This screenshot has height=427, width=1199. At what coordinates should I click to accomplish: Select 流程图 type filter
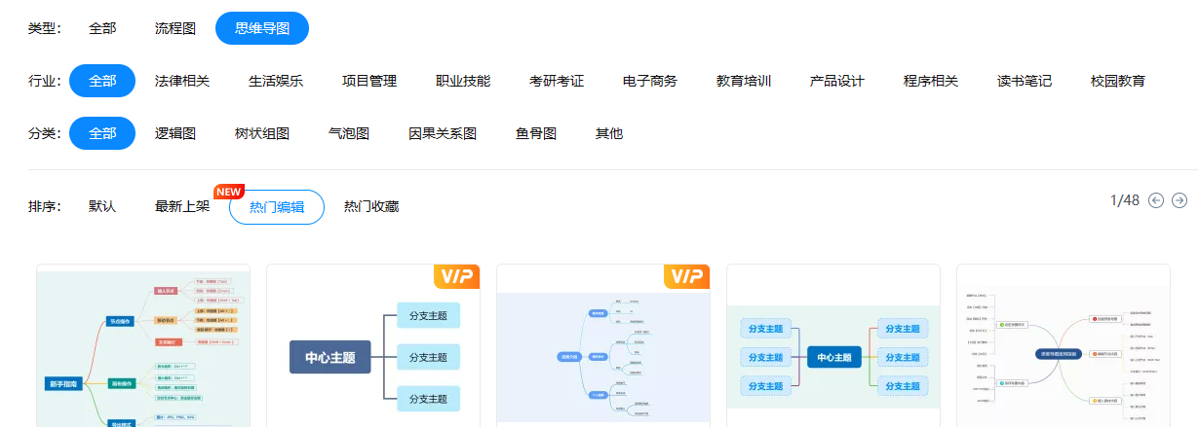click(x=175, y=28)
